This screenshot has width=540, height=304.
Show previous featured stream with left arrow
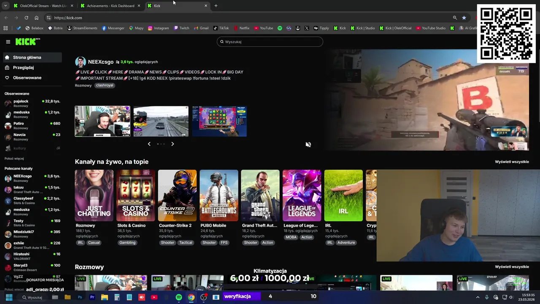[x=149, y=144]
